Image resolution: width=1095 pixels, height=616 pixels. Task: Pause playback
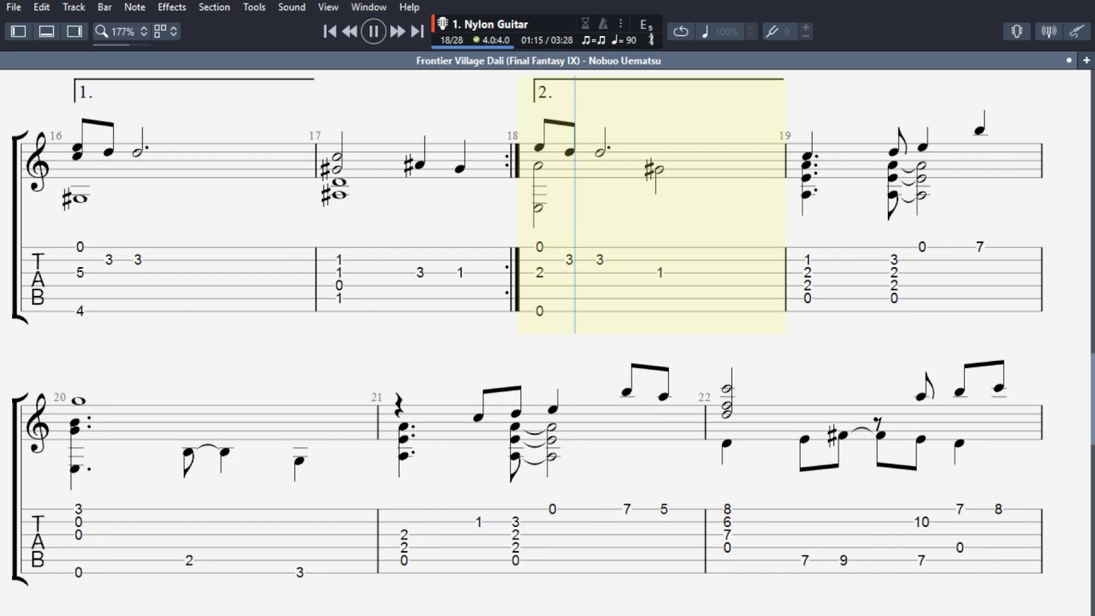(373, 32)
